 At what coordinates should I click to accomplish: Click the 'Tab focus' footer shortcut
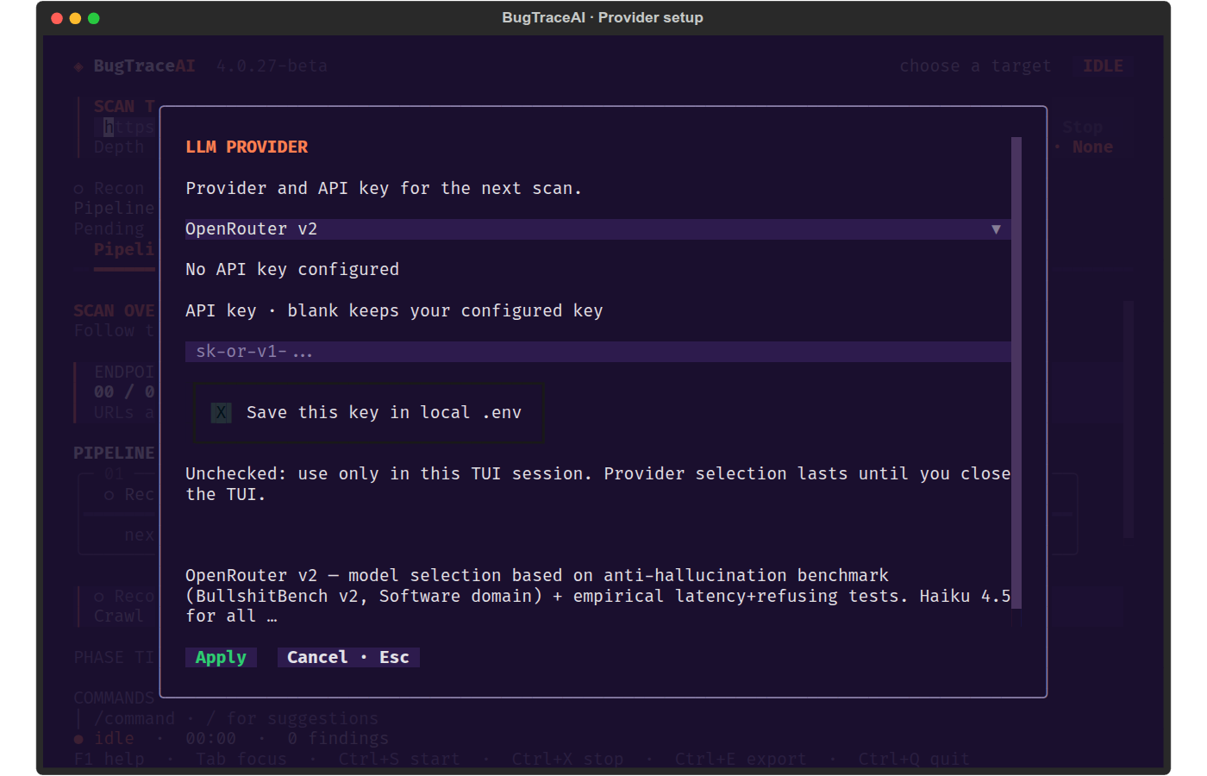(x=241, y=759)
